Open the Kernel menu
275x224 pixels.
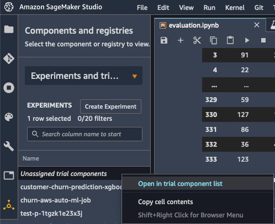click(235, 8)
